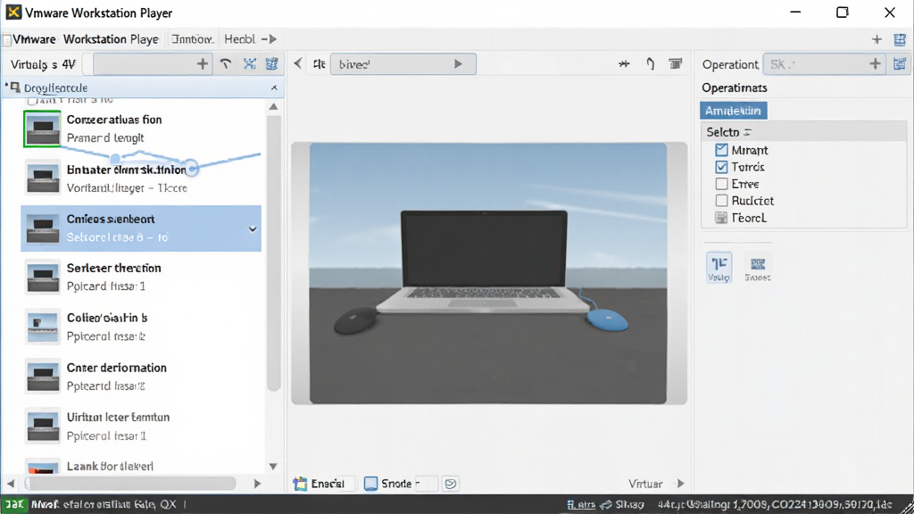Screen dimensions: 914x514
Task: Open the Tnnbow menu
Action: click(193, 39)
